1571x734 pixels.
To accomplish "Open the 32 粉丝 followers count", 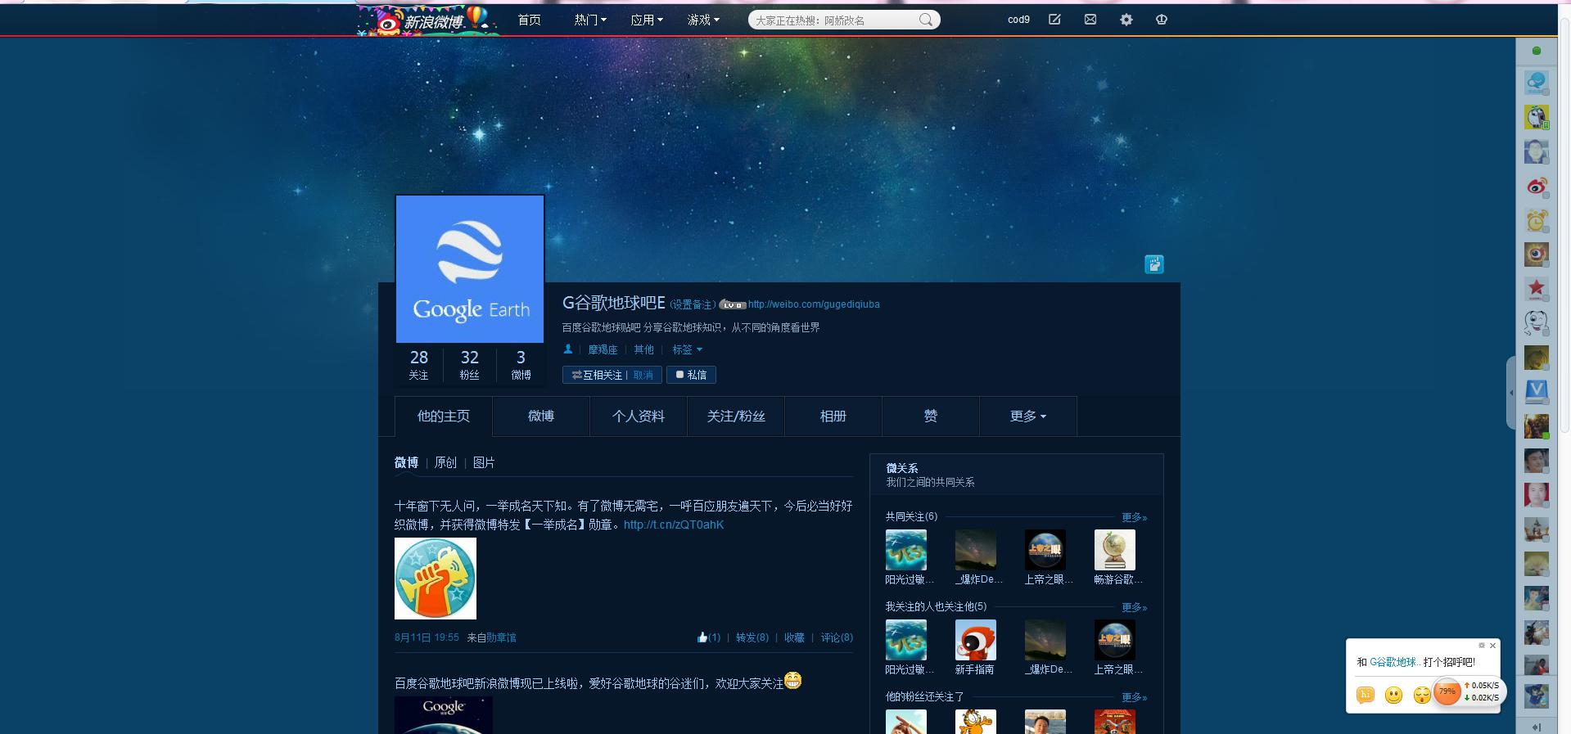I will point(469,364).
